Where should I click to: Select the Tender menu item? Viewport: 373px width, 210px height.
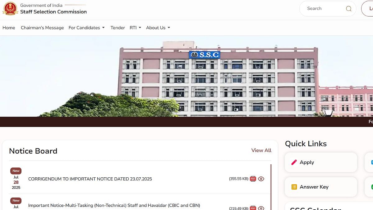coord(118,28)
